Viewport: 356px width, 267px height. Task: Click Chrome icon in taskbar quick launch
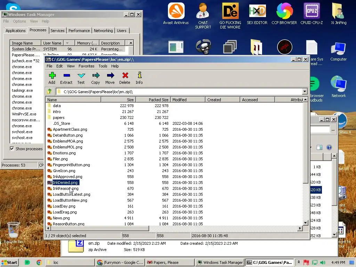[39, 262]
